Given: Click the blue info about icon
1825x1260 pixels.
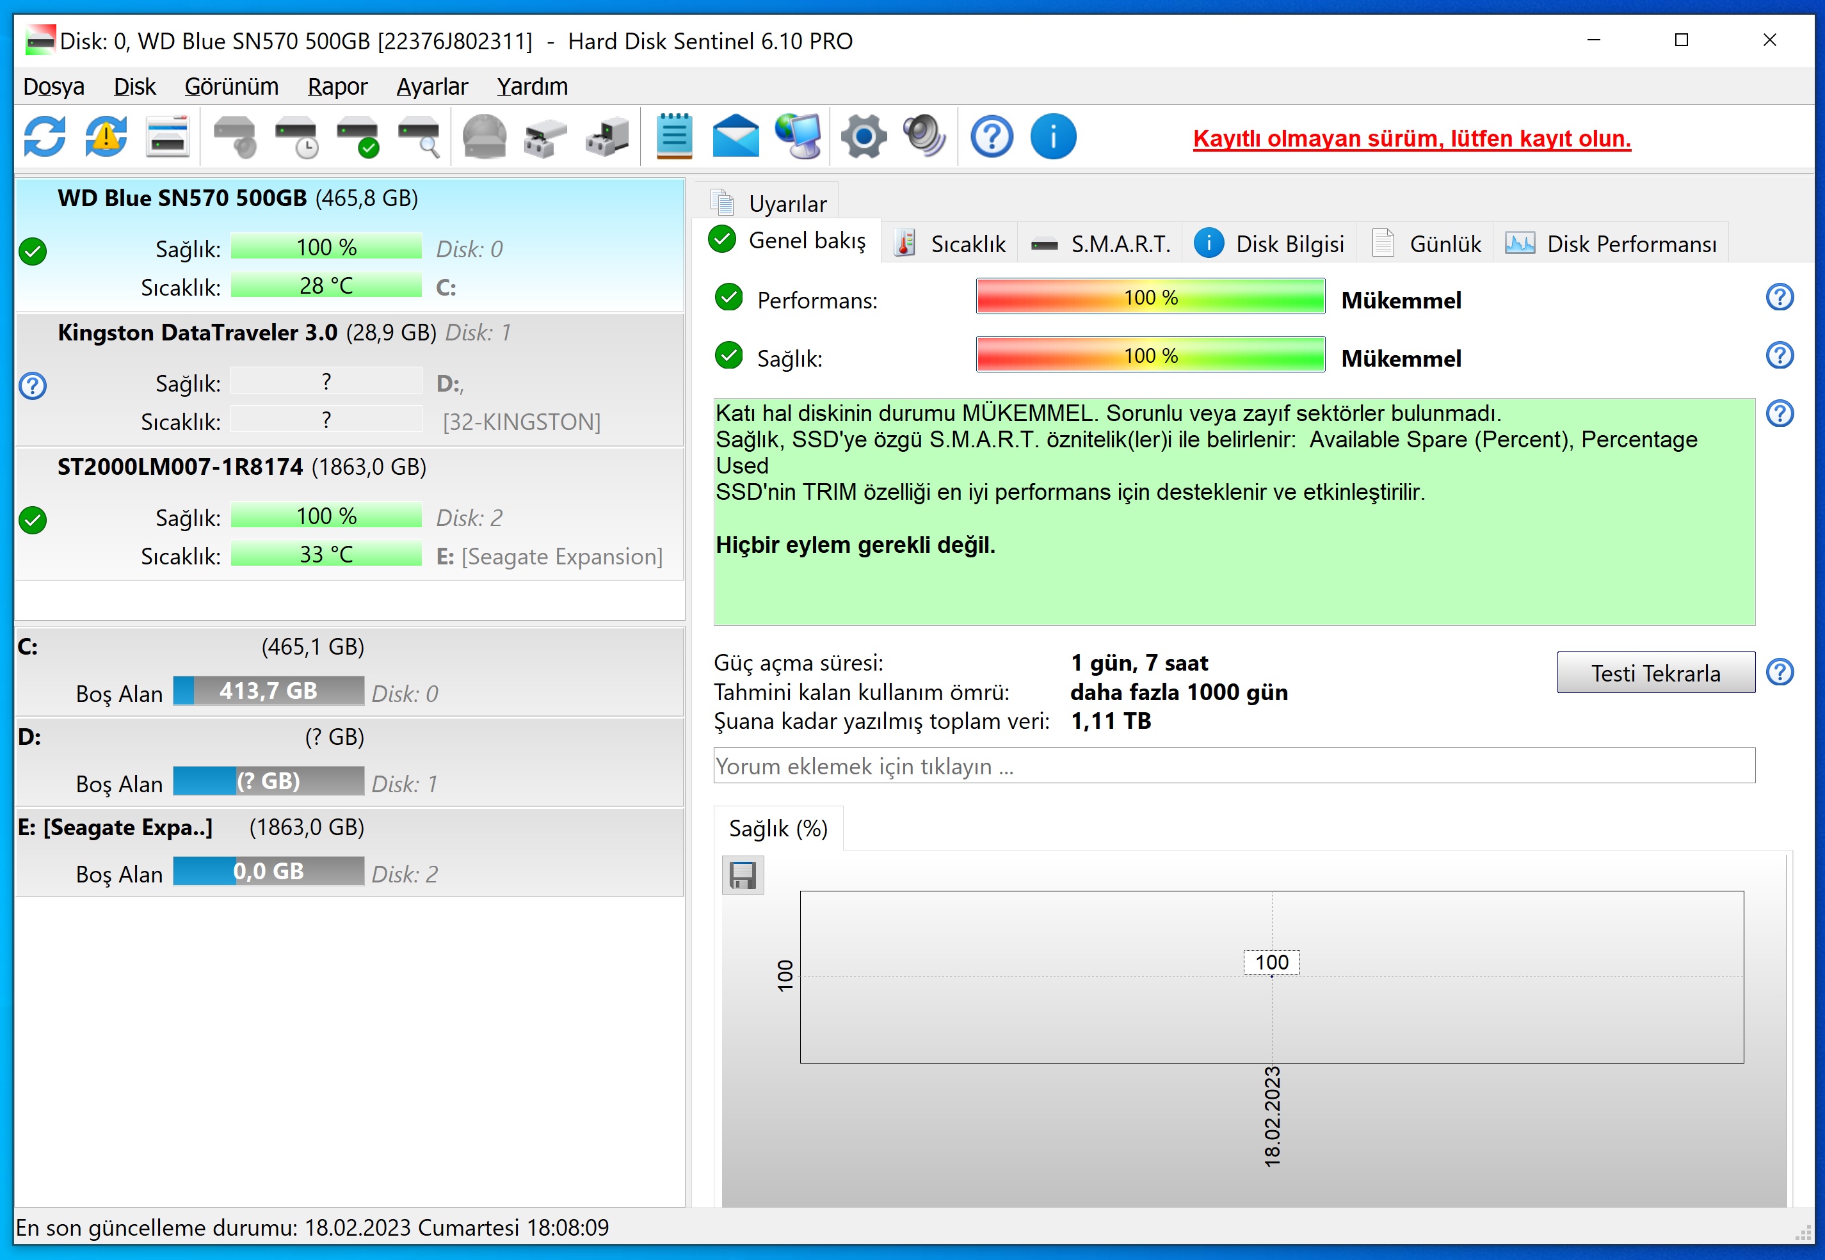Looking at the screenshot, I should coord(1052,136).
